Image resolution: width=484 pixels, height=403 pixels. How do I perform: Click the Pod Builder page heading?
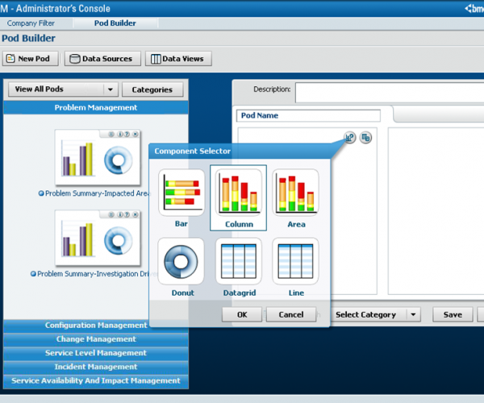point(28,38)
